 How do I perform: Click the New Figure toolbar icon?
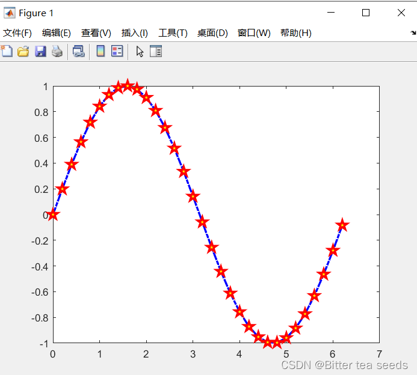7,51
